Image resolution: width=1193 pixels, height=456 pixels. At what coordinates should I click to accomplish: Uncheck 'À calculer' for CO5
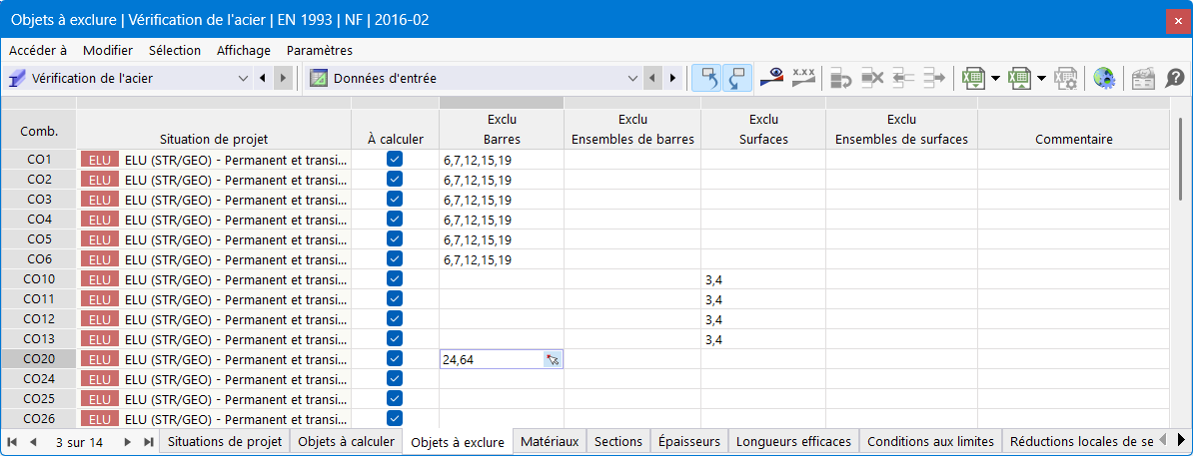point(394,238)
